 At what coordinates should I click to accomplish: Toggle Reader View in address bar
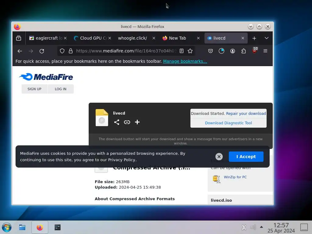coord(182,51)
